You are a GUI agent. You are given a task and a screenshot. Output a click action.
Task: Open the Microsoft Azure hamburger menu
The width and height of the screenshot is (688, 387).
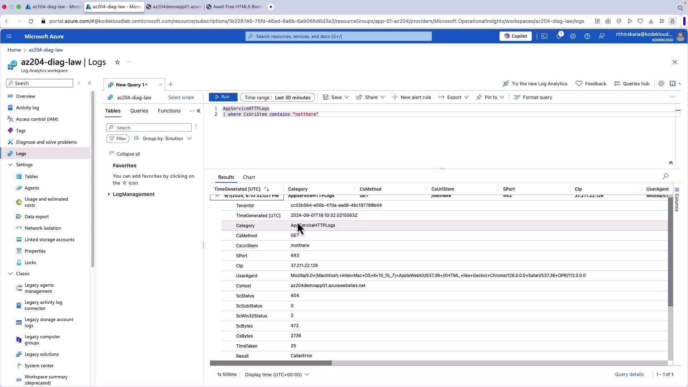point(9,36)
